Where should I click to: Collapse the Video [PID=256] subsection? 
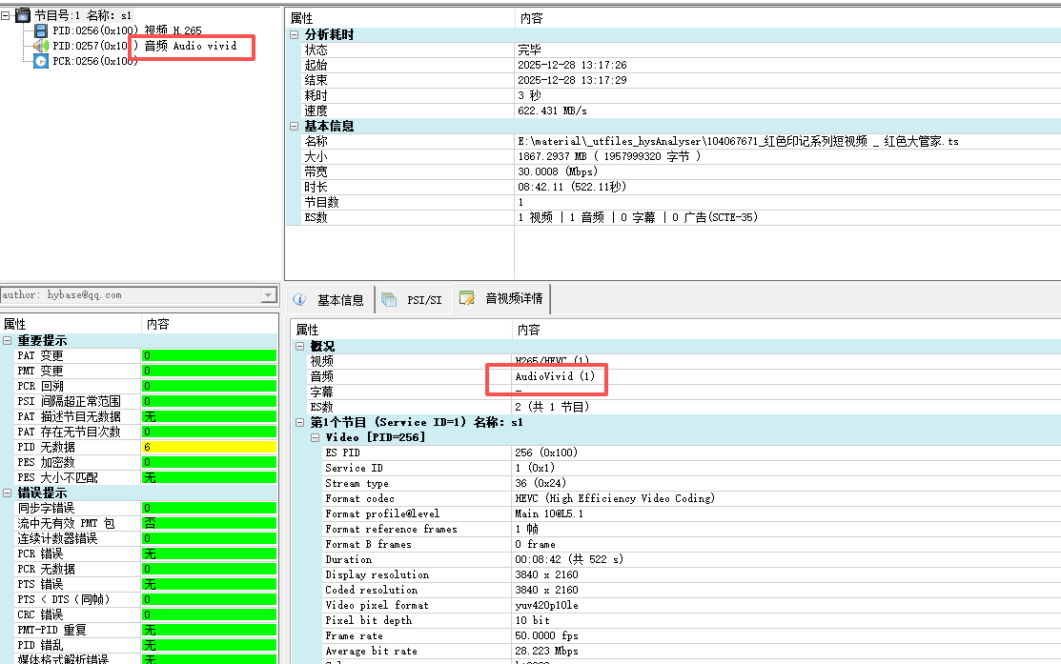315,437
